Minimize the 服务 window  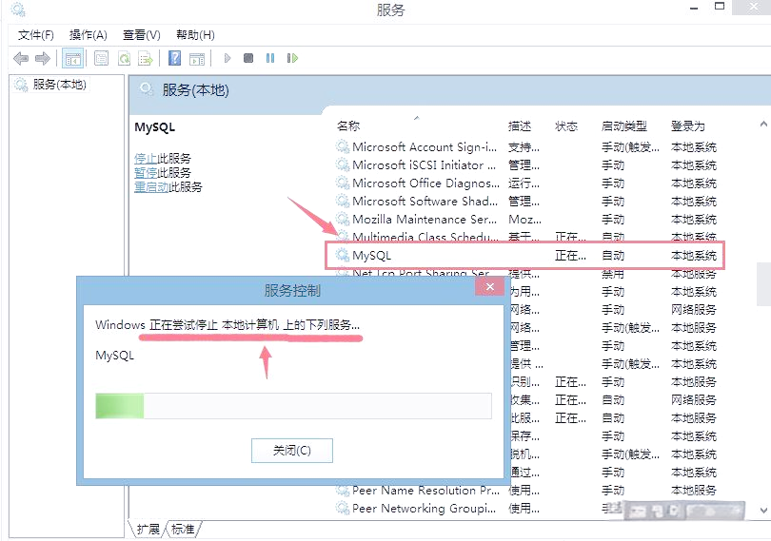[x=694, y=9]
